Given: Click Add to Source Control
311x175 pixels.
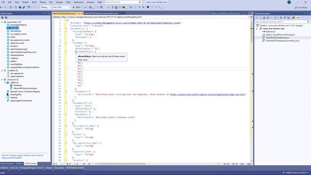Looking at the screenshot, I should [295, 173].
